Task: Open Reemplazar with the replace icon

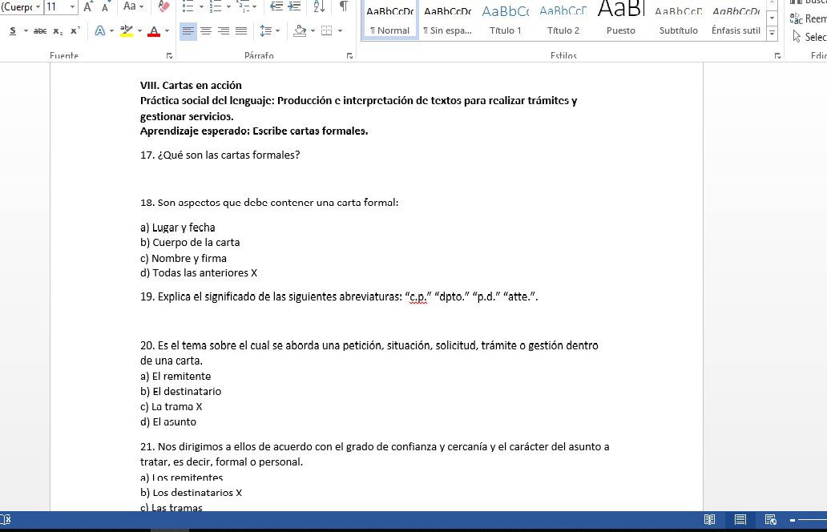Action: click(808, 18)
